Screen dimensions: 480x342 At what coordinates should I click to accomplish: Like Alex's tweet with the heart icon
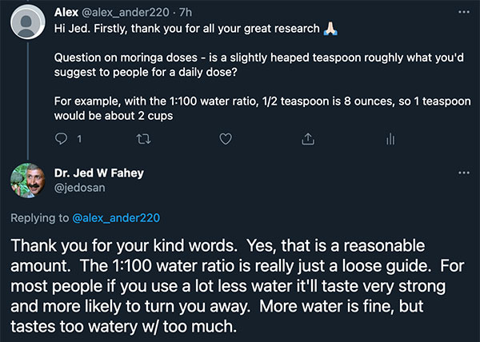[226, 139]
